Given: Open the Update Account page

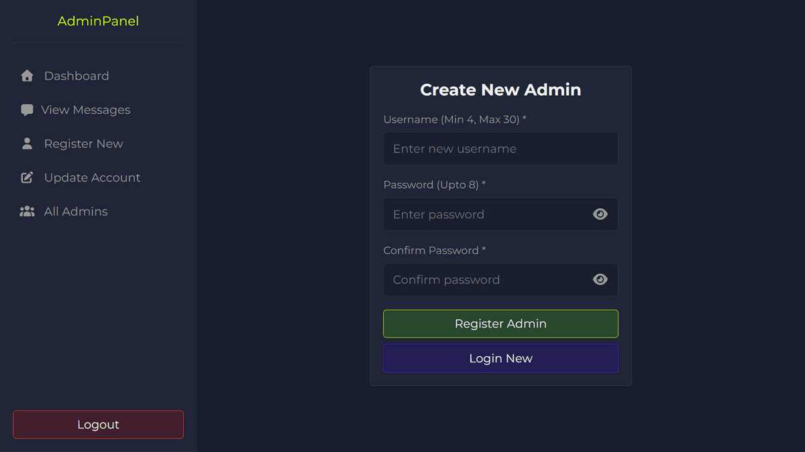Looking at the screenshot, I should click(x=93, y=177).
